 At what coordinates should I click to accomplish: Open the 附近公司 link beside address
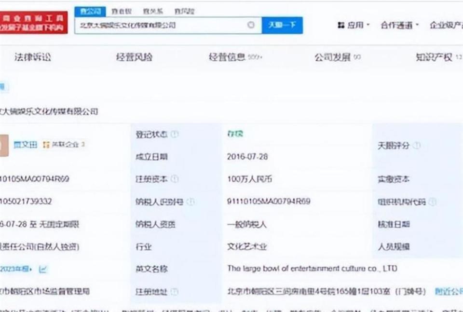(x=449, y=292)
